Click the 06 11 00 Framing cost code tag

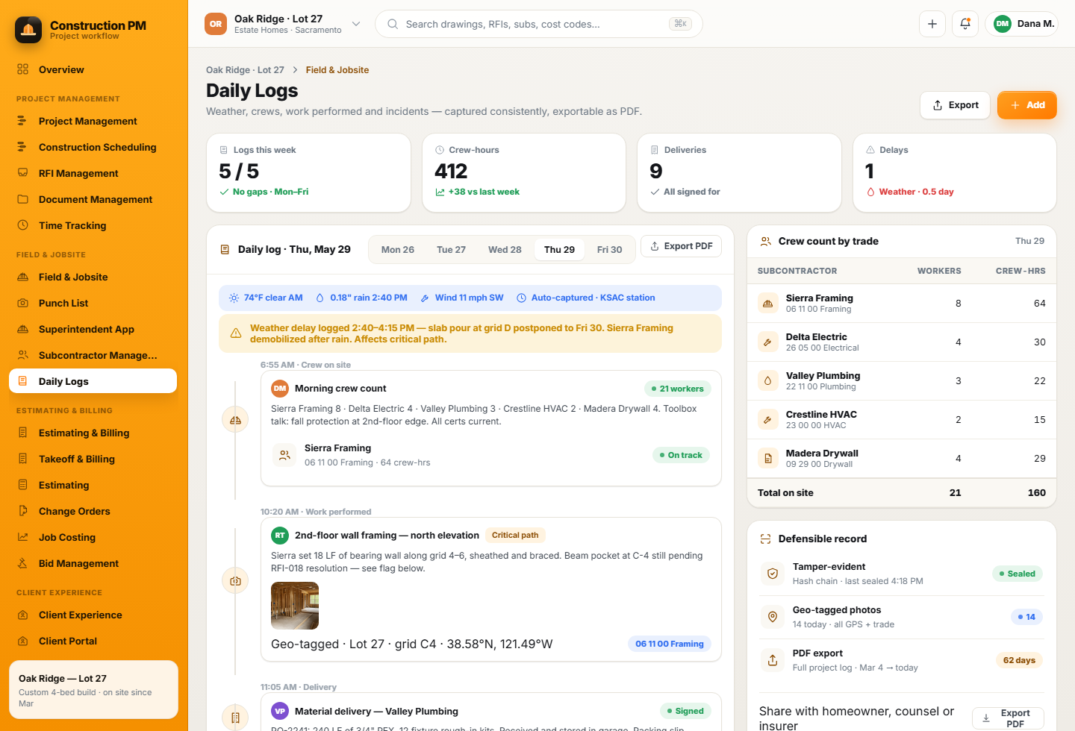click(670, 644)
